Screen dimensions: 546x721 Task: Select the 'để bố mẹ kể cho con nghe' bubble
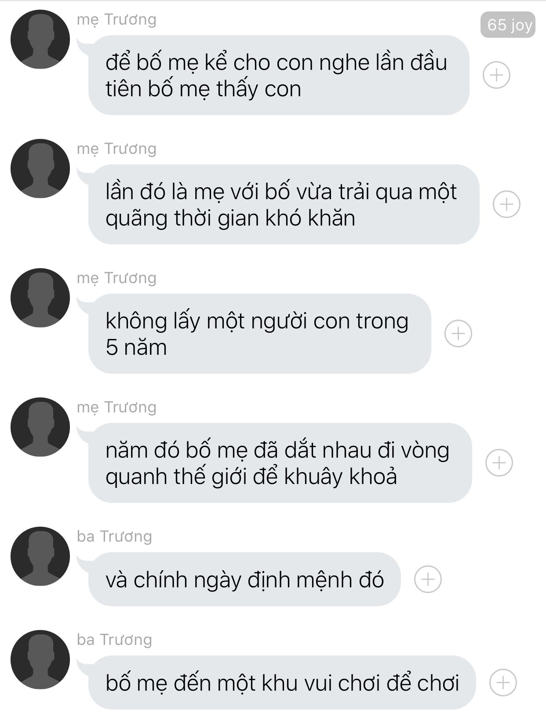(x=279, y=75)
